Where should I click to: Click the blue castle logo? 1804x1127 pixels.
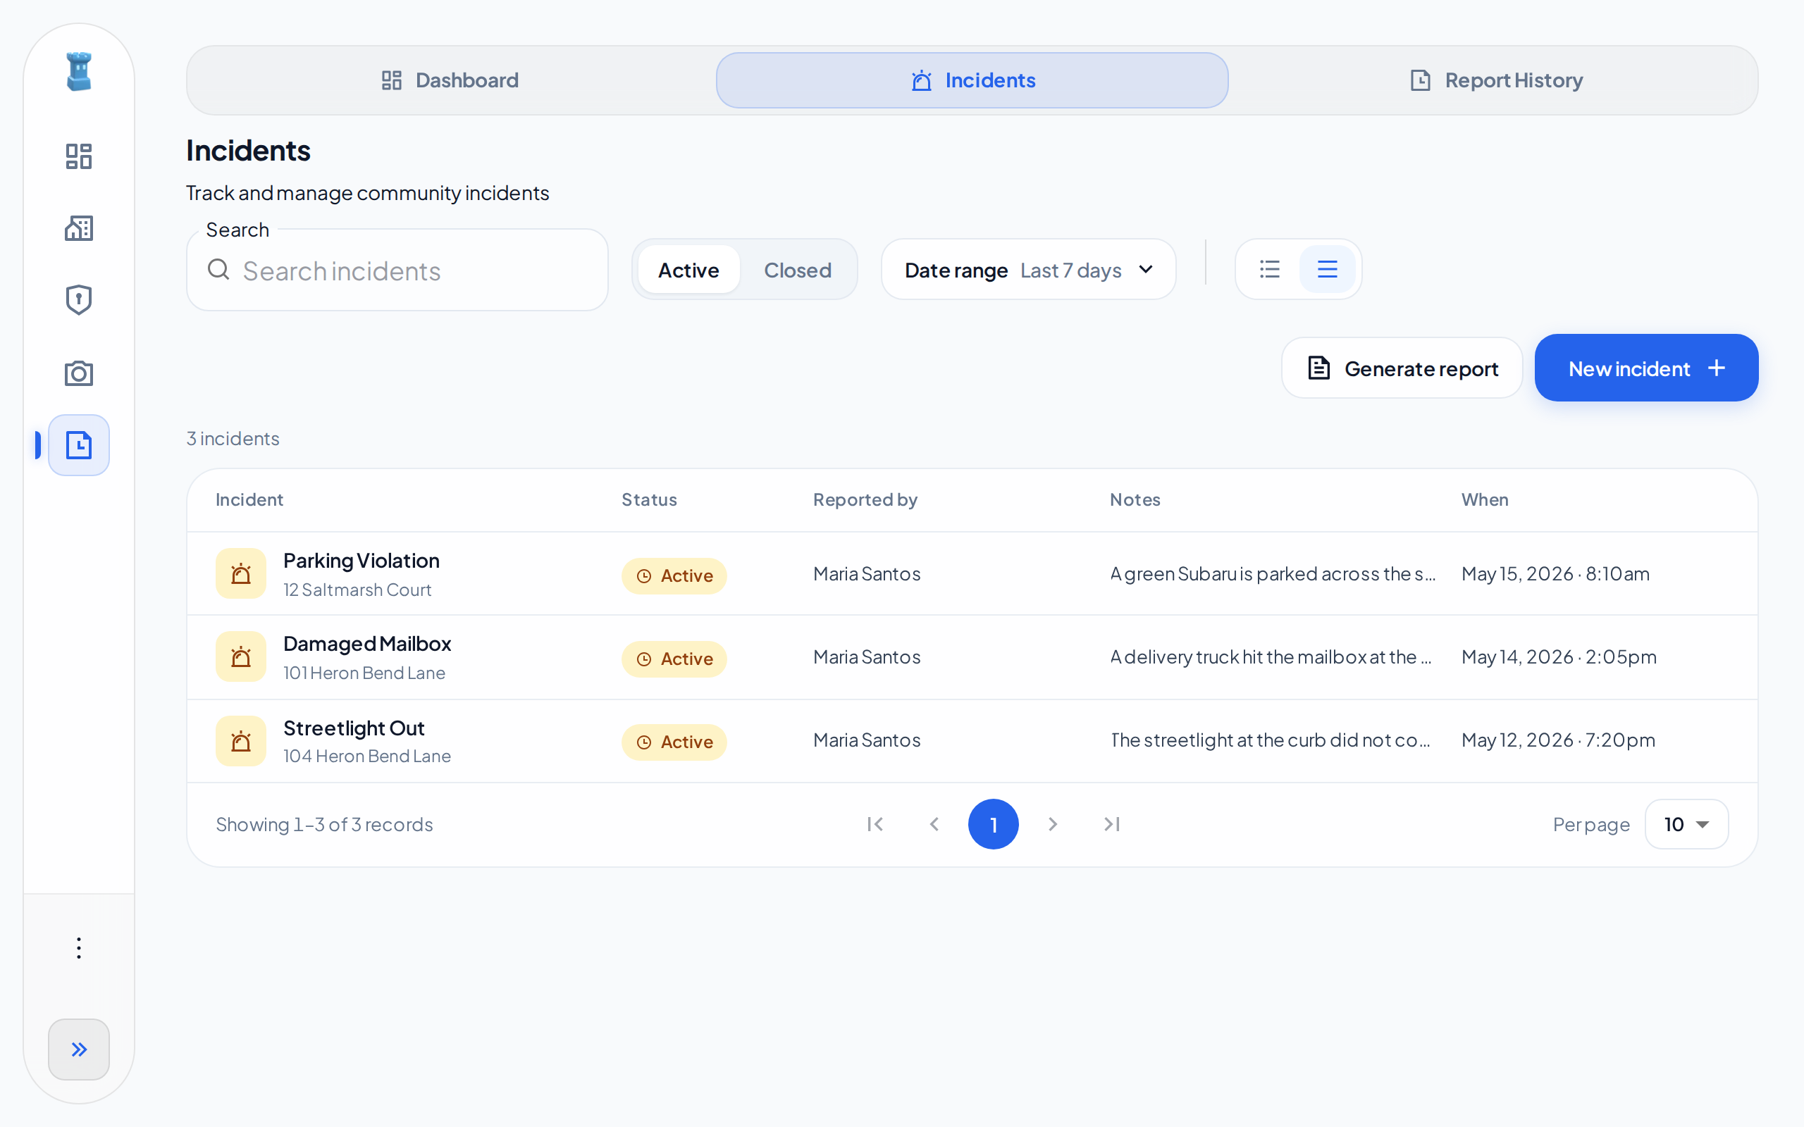tap(78, 72)
